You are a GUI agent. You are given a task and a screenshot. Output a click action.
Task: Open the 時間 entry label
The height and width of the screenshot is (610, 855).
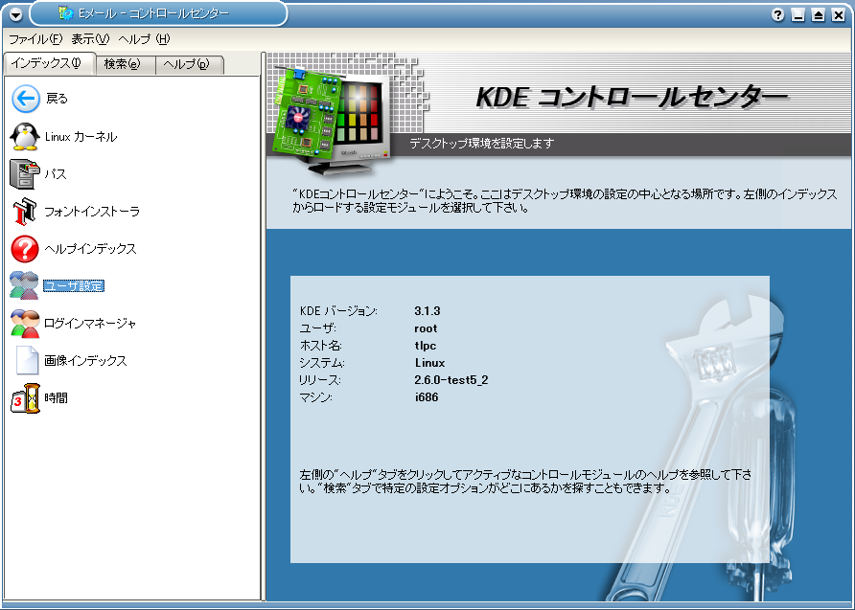point(57,398)
